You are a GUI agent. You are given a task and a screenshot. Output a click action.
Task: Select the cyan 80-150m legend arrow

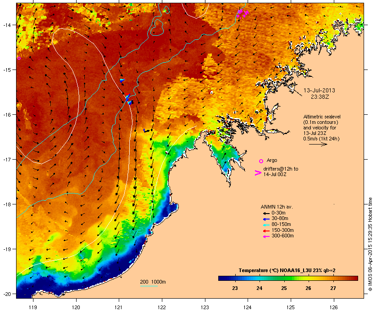(x=266, y=225)
